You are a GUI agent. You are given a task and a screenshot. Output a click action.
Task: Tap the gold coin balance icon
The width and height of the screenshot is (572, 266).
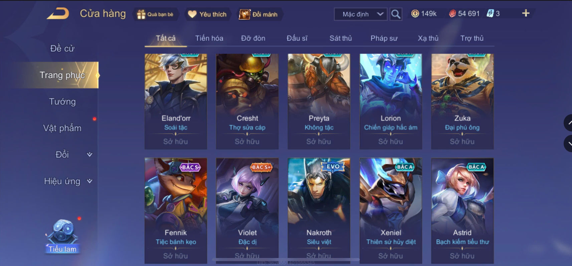(x=415, y=14)
